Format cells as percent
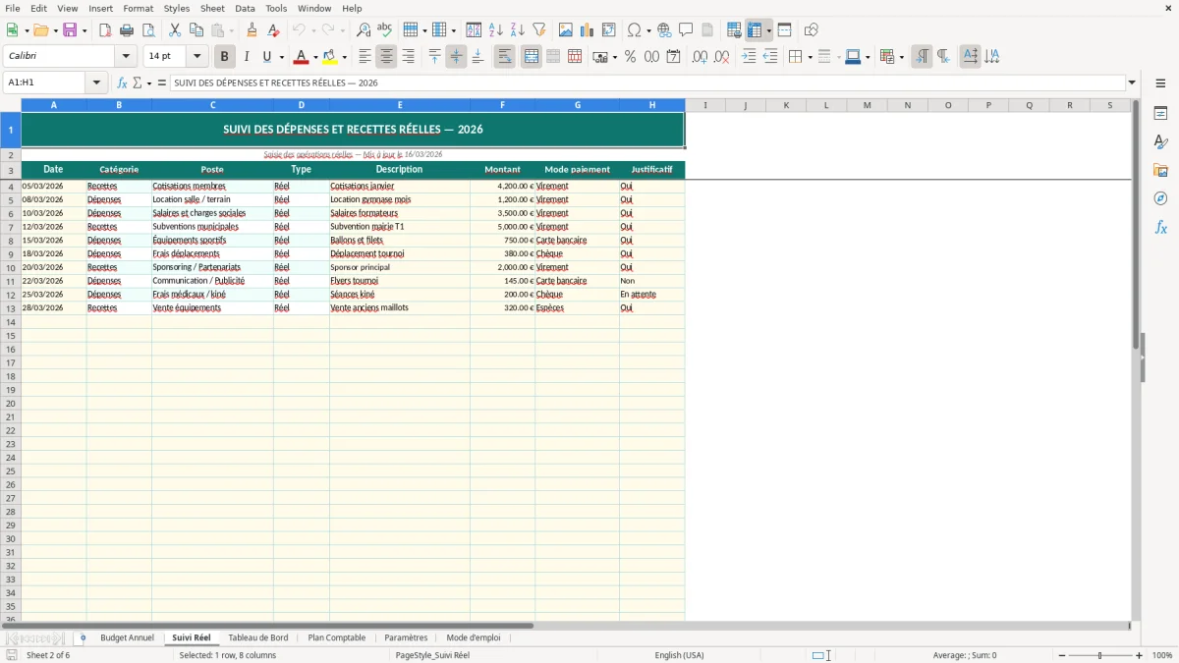 click(x=630, y=57)
